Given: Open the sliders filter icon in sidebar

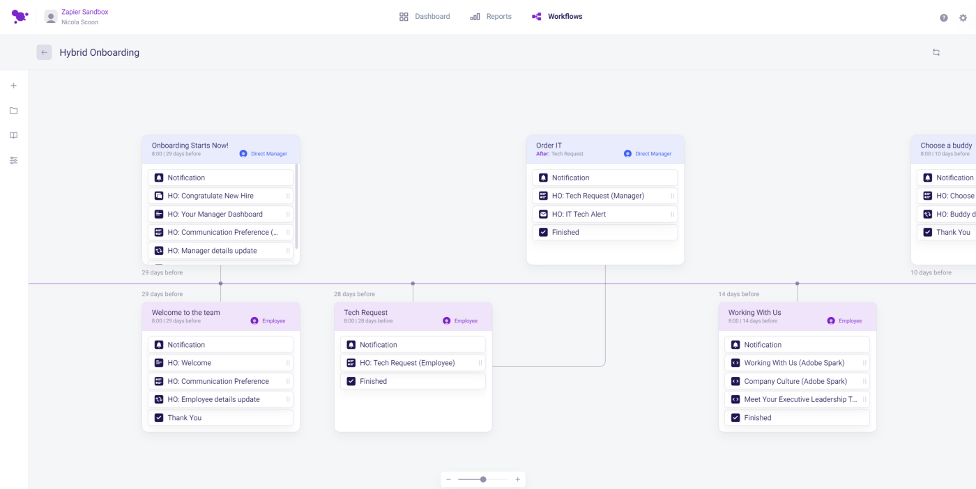Looking at the screenshot, I should 13,160.
